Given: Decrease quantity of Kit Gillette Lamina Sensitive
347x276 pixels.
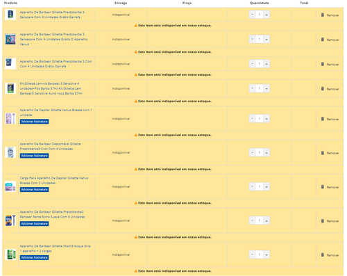Looking at the screenshot, I should tap(252, 88).
